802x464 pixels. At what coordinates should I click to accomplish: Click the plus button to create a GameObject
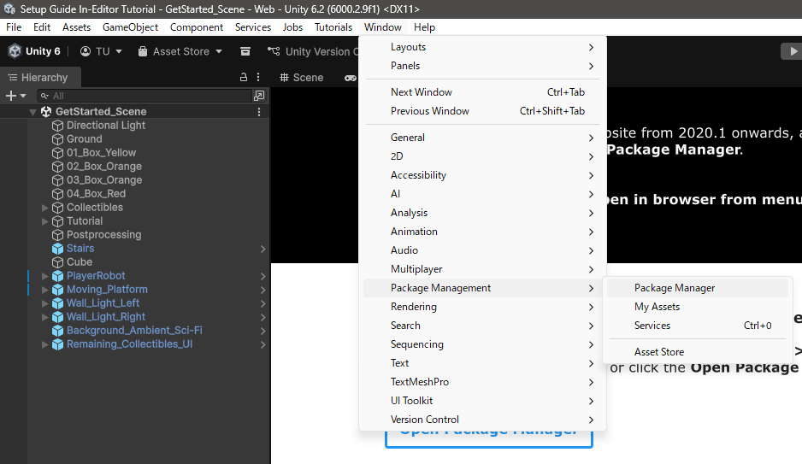click(11, 96)
